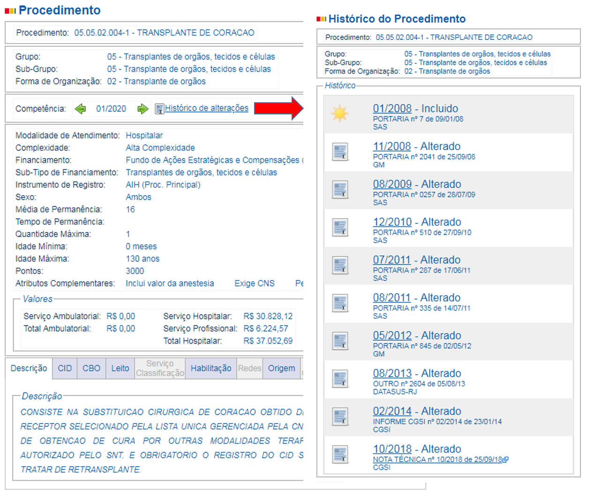Open the 07/2011 history entry link
600x491 pixels.
tap(391, 260)
